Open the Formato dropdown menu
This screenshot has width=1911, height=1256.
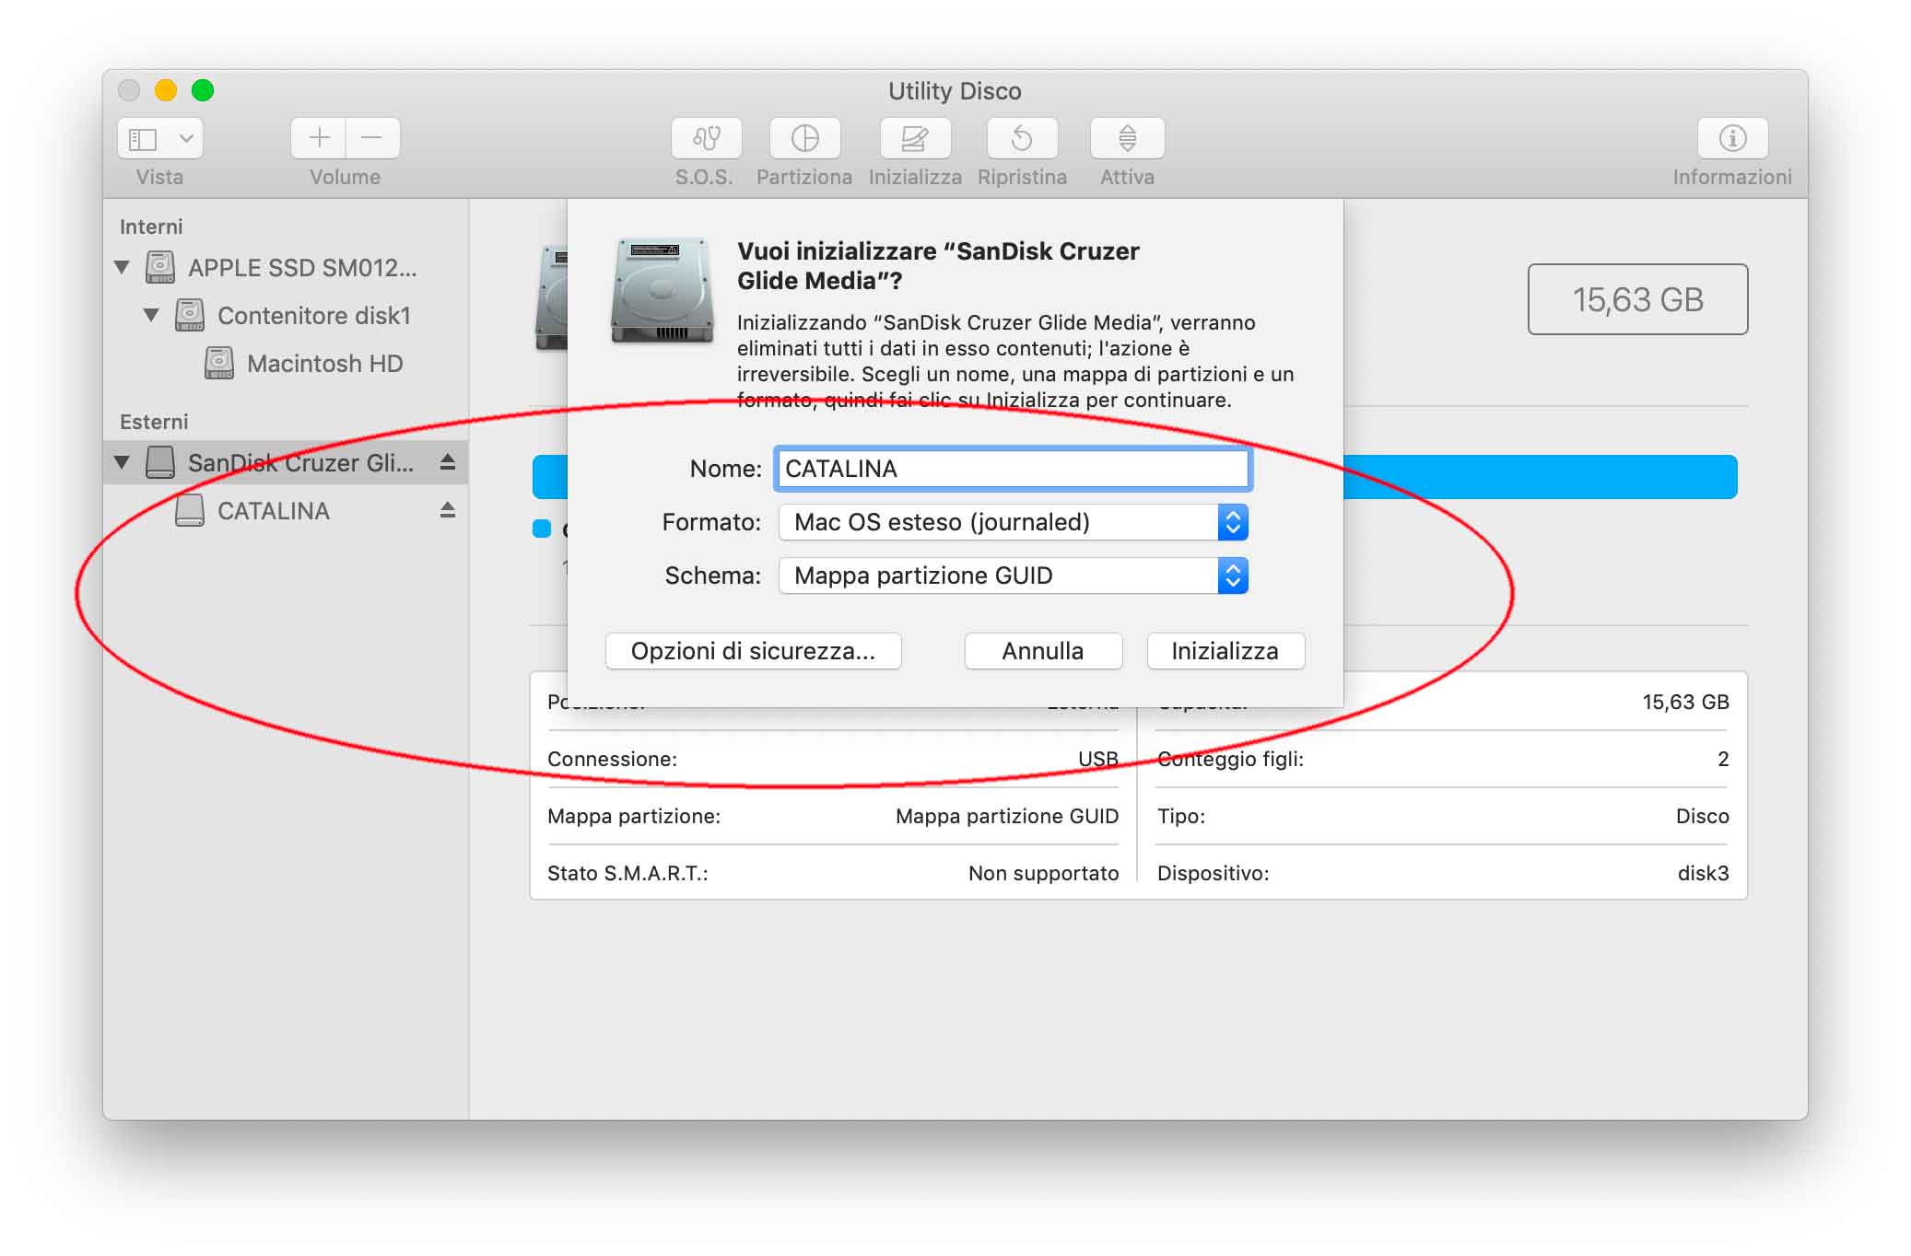tap(1013, 522)
